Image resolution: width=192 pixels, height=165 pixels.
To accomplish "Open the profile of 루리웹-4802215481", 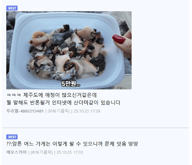I will point(25,111).
